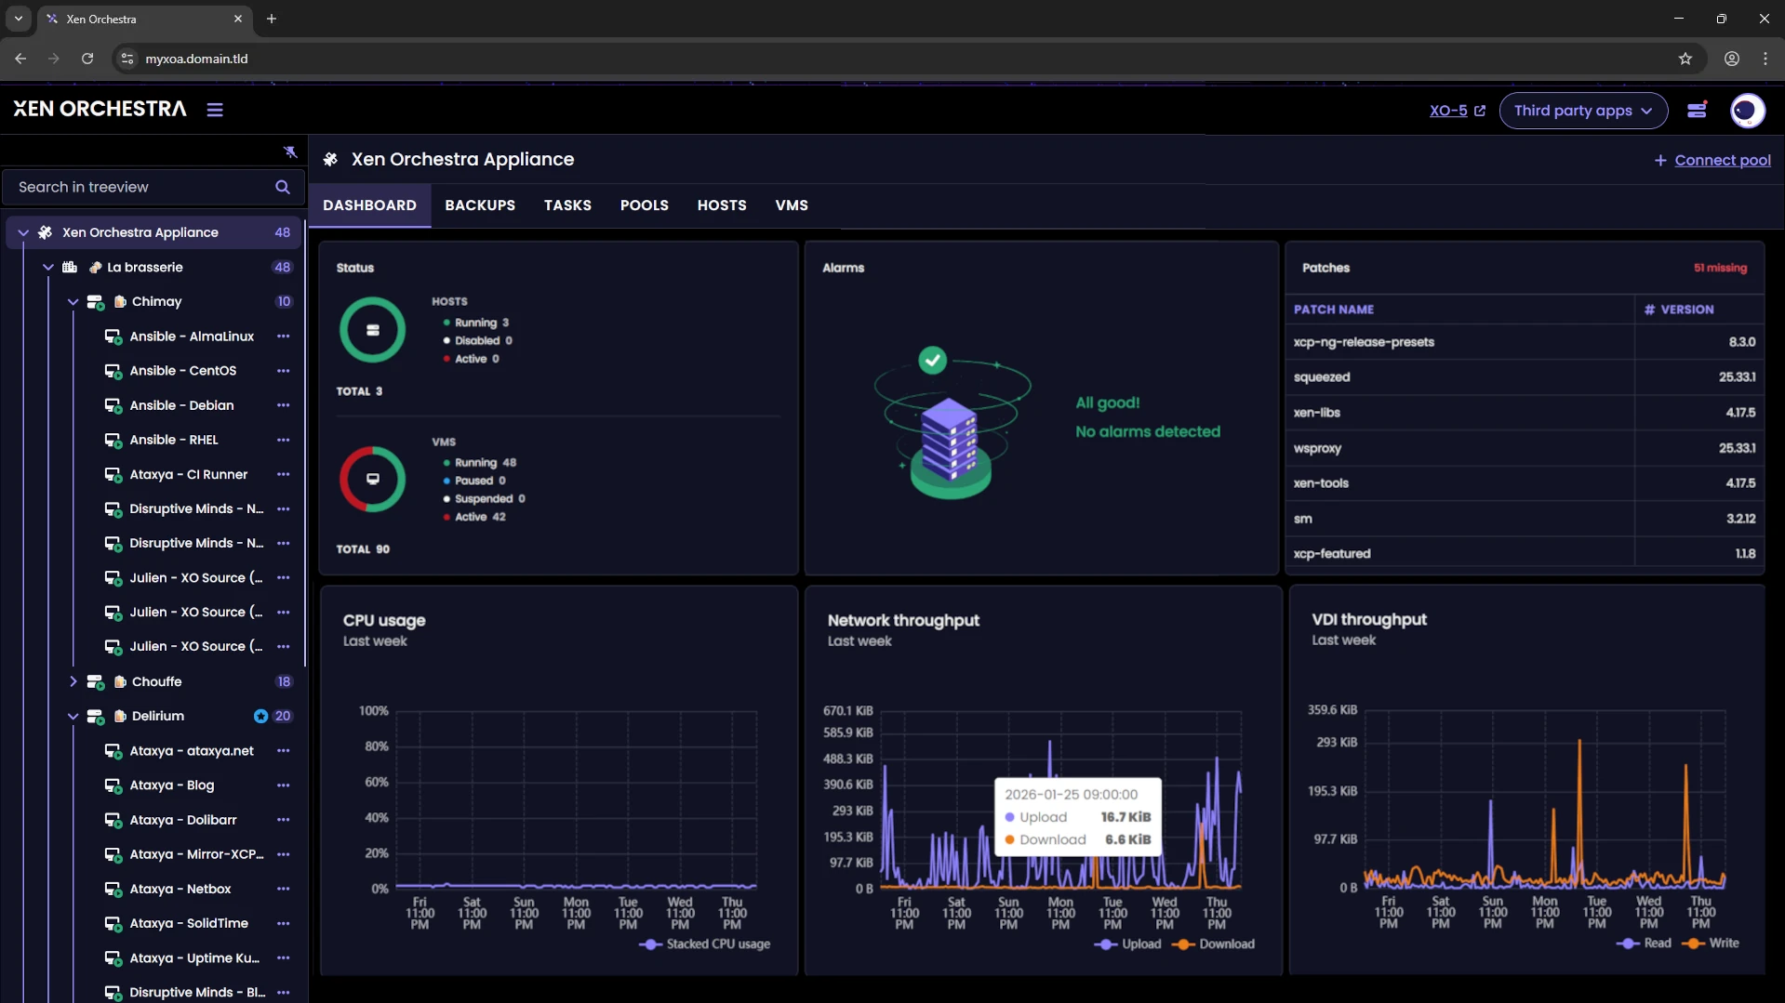The width and height of the screenshot is (1785, 1003).
Task: Collapse the La brasserie node
Action: pos(47,267)
